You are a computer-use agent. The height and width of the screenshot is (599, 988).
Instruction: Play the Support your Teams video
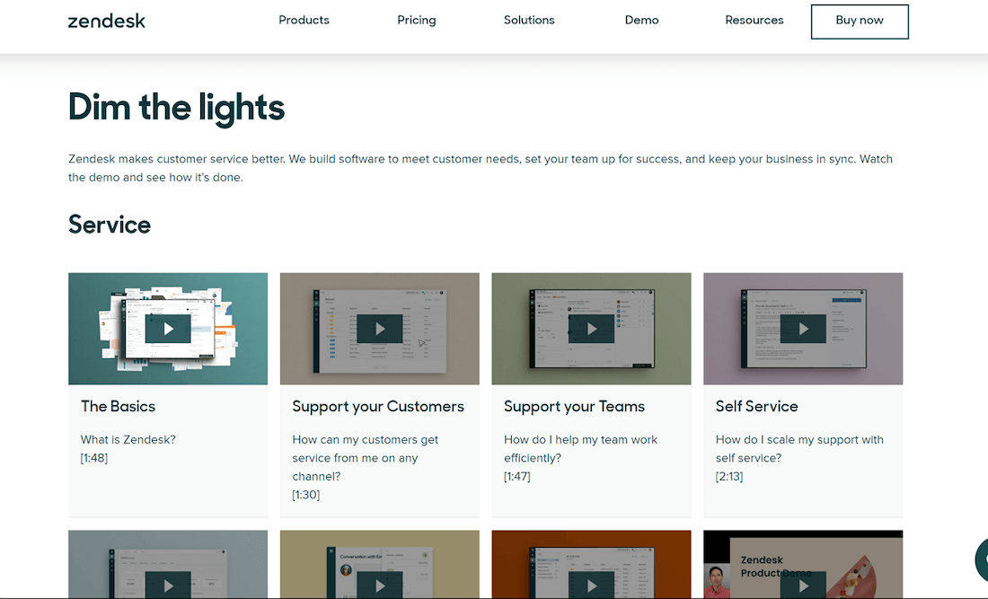point(592,329)
